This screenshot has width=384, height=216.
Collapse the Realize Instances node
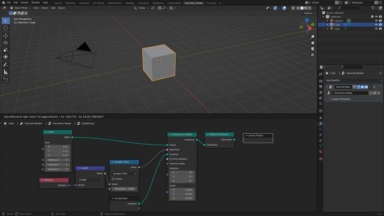pos(208,134)
